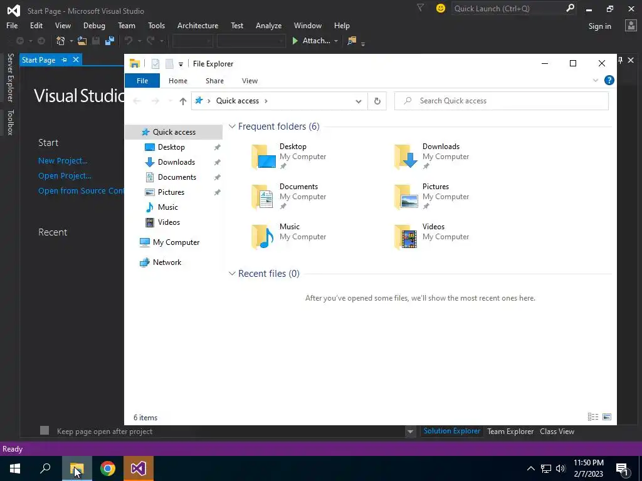642x481 pixels.
Task: Open the Share ribbon tab in File Explorer
Action: 214,81
